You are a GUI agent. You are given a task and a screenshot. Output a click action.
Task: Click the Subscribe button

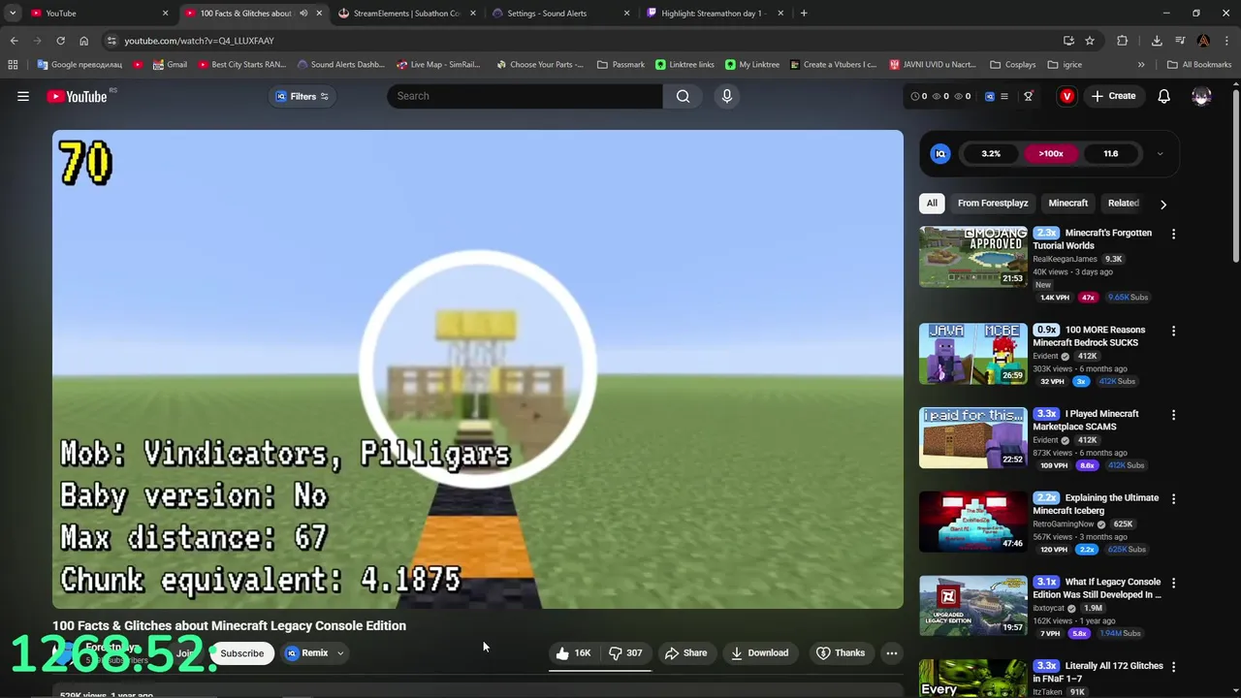[241, 653]
